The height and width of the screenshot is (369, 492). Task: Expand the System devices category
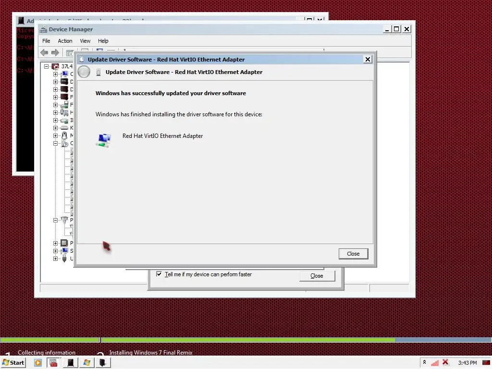click(56, 251)
